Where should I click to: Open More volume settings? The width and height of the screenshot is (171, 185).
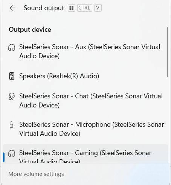[x=36, y=174]
